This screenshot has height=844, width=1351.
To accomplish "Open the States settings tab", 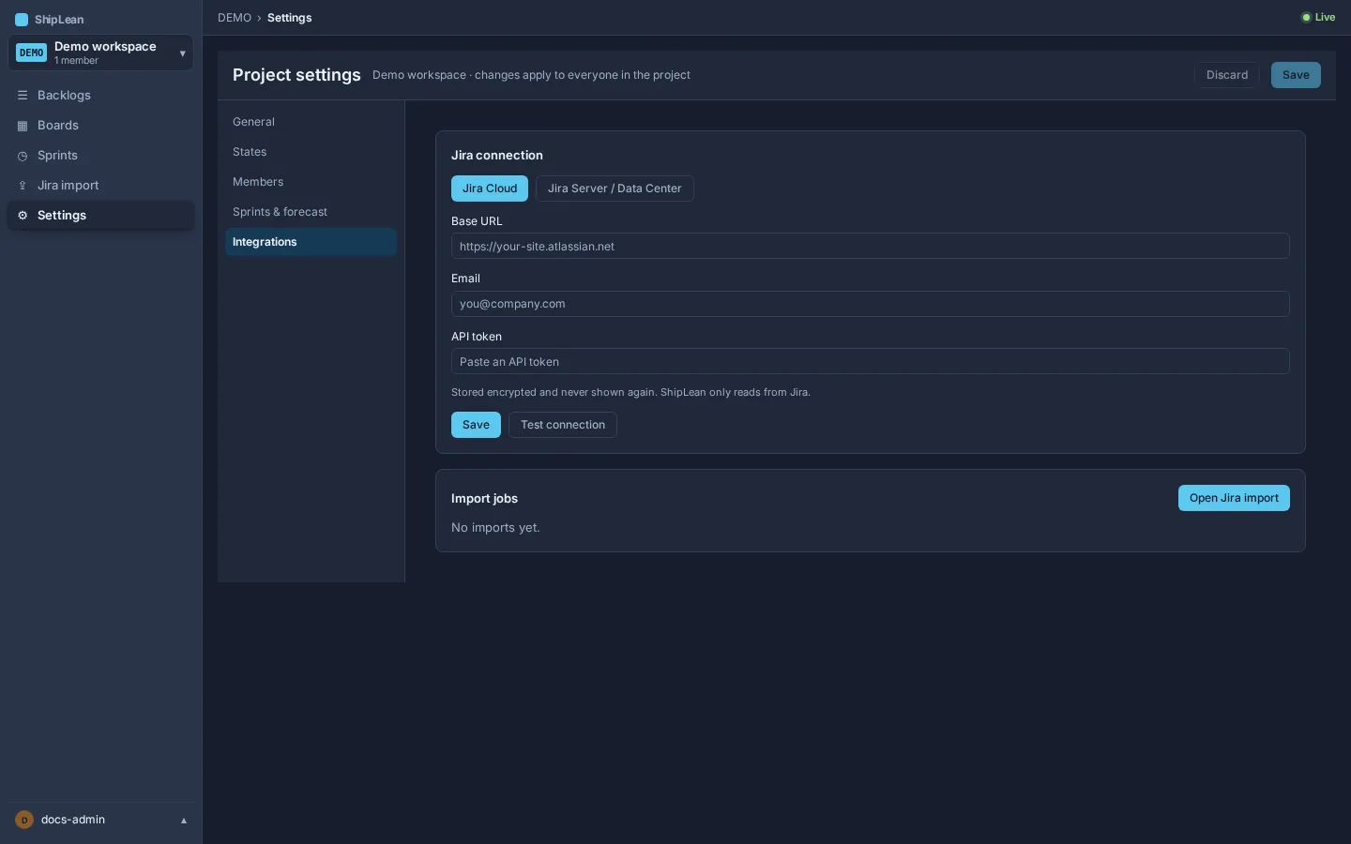I will tap(311, 152).
